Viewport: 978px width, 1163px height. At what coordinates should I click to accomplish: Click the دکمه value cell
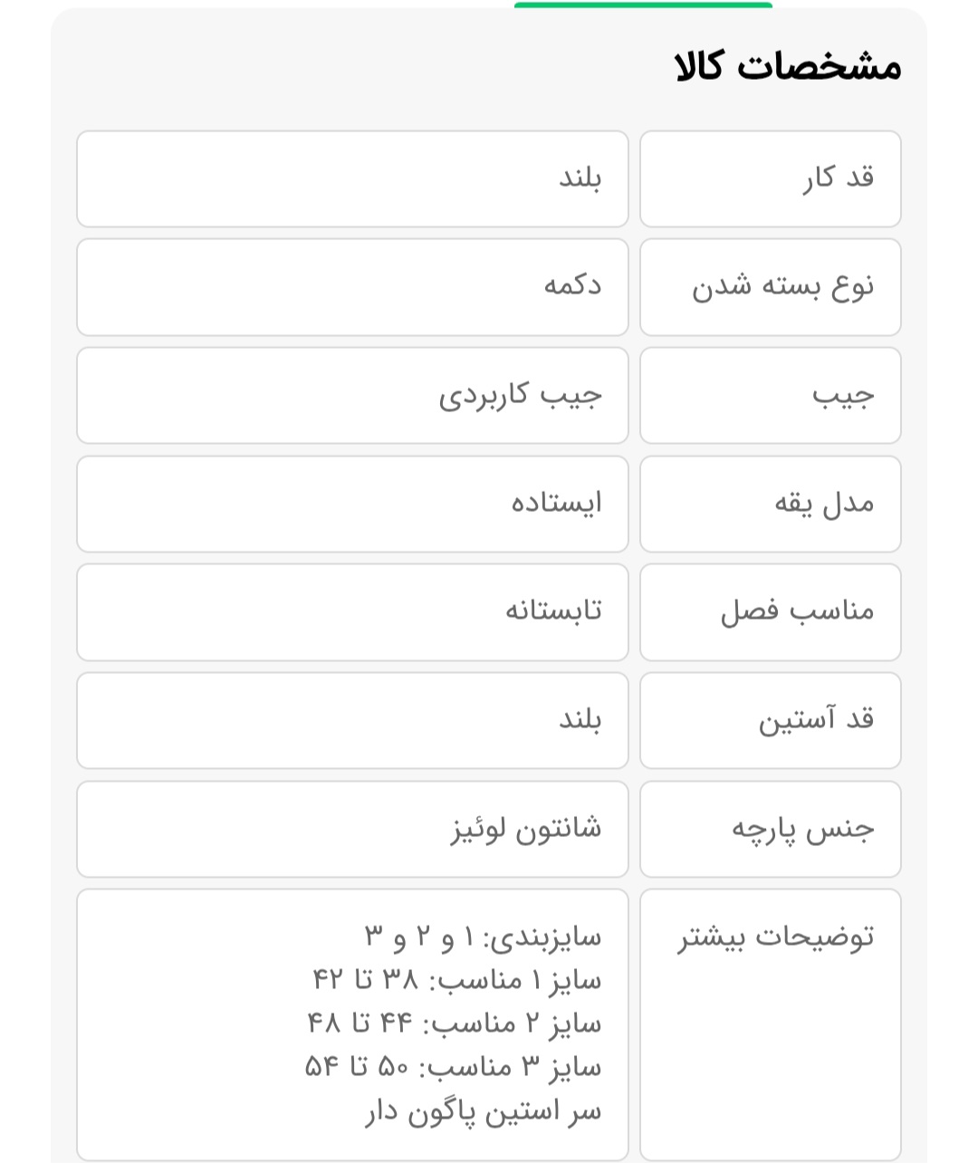(352, 287)
